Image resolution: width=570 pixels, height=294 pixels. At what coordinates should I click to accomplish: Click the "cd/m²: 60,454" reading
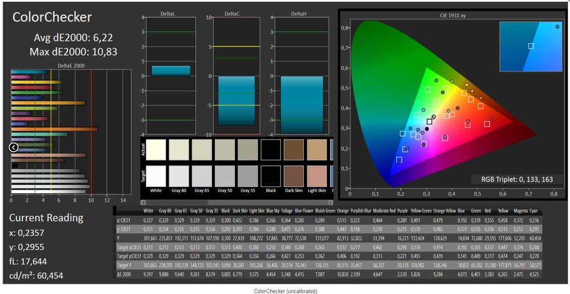[x=36, y=275]
